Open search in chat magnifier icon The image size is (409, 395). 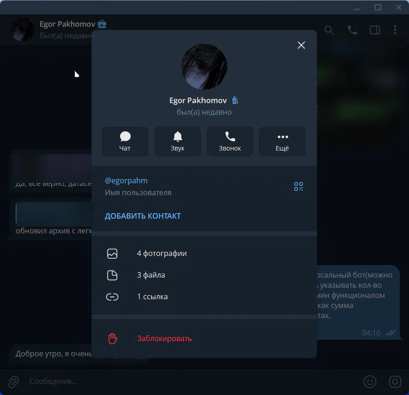(329, 30)
